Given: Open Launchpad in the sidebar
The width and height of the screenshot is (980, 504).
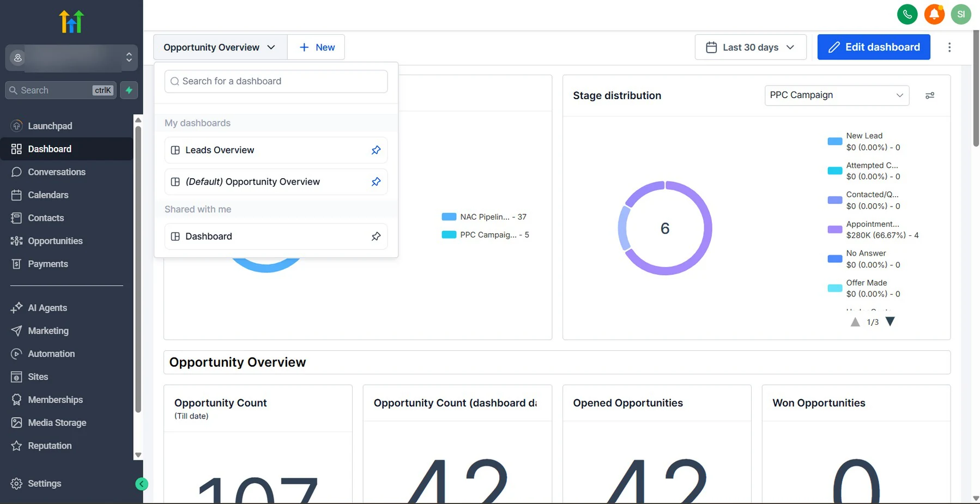Looking at the screenshot, I should point(66,126).
